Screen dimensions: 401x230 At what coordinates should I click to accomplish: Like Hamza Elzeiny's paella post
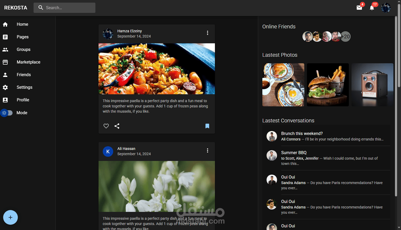[106, 126]
